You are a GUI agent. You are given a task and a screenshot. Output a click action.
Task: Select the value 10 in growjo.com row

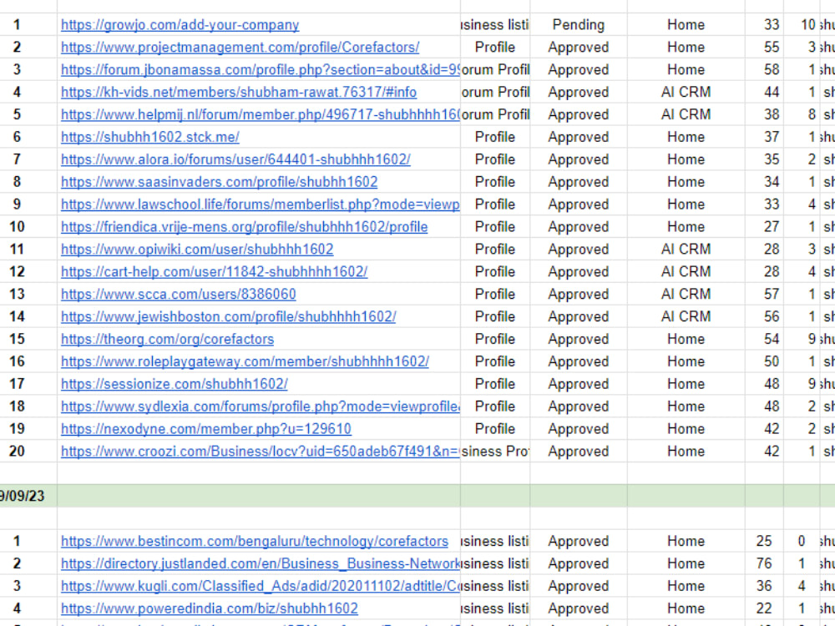(x=802, y=25)
